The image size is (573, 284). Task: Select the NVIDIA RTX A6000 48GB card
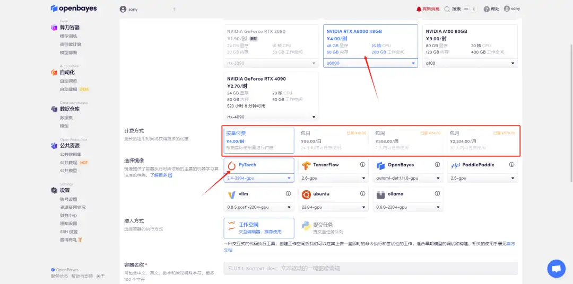tap(370, 46)
